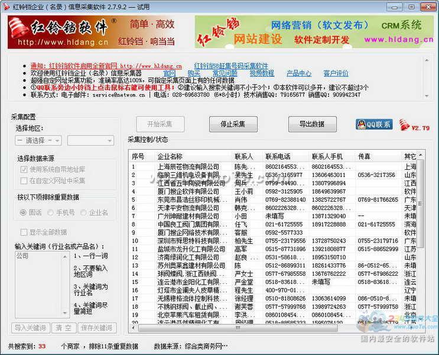The width and height of the screenshot is (439, 355).
Task: Open the 请选择 region dropdown
Action: (x=38, y=140)
